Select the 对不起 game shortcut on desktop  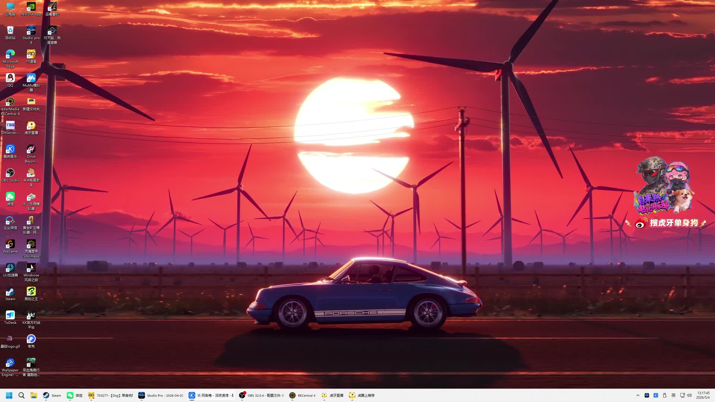pos(52,35)
